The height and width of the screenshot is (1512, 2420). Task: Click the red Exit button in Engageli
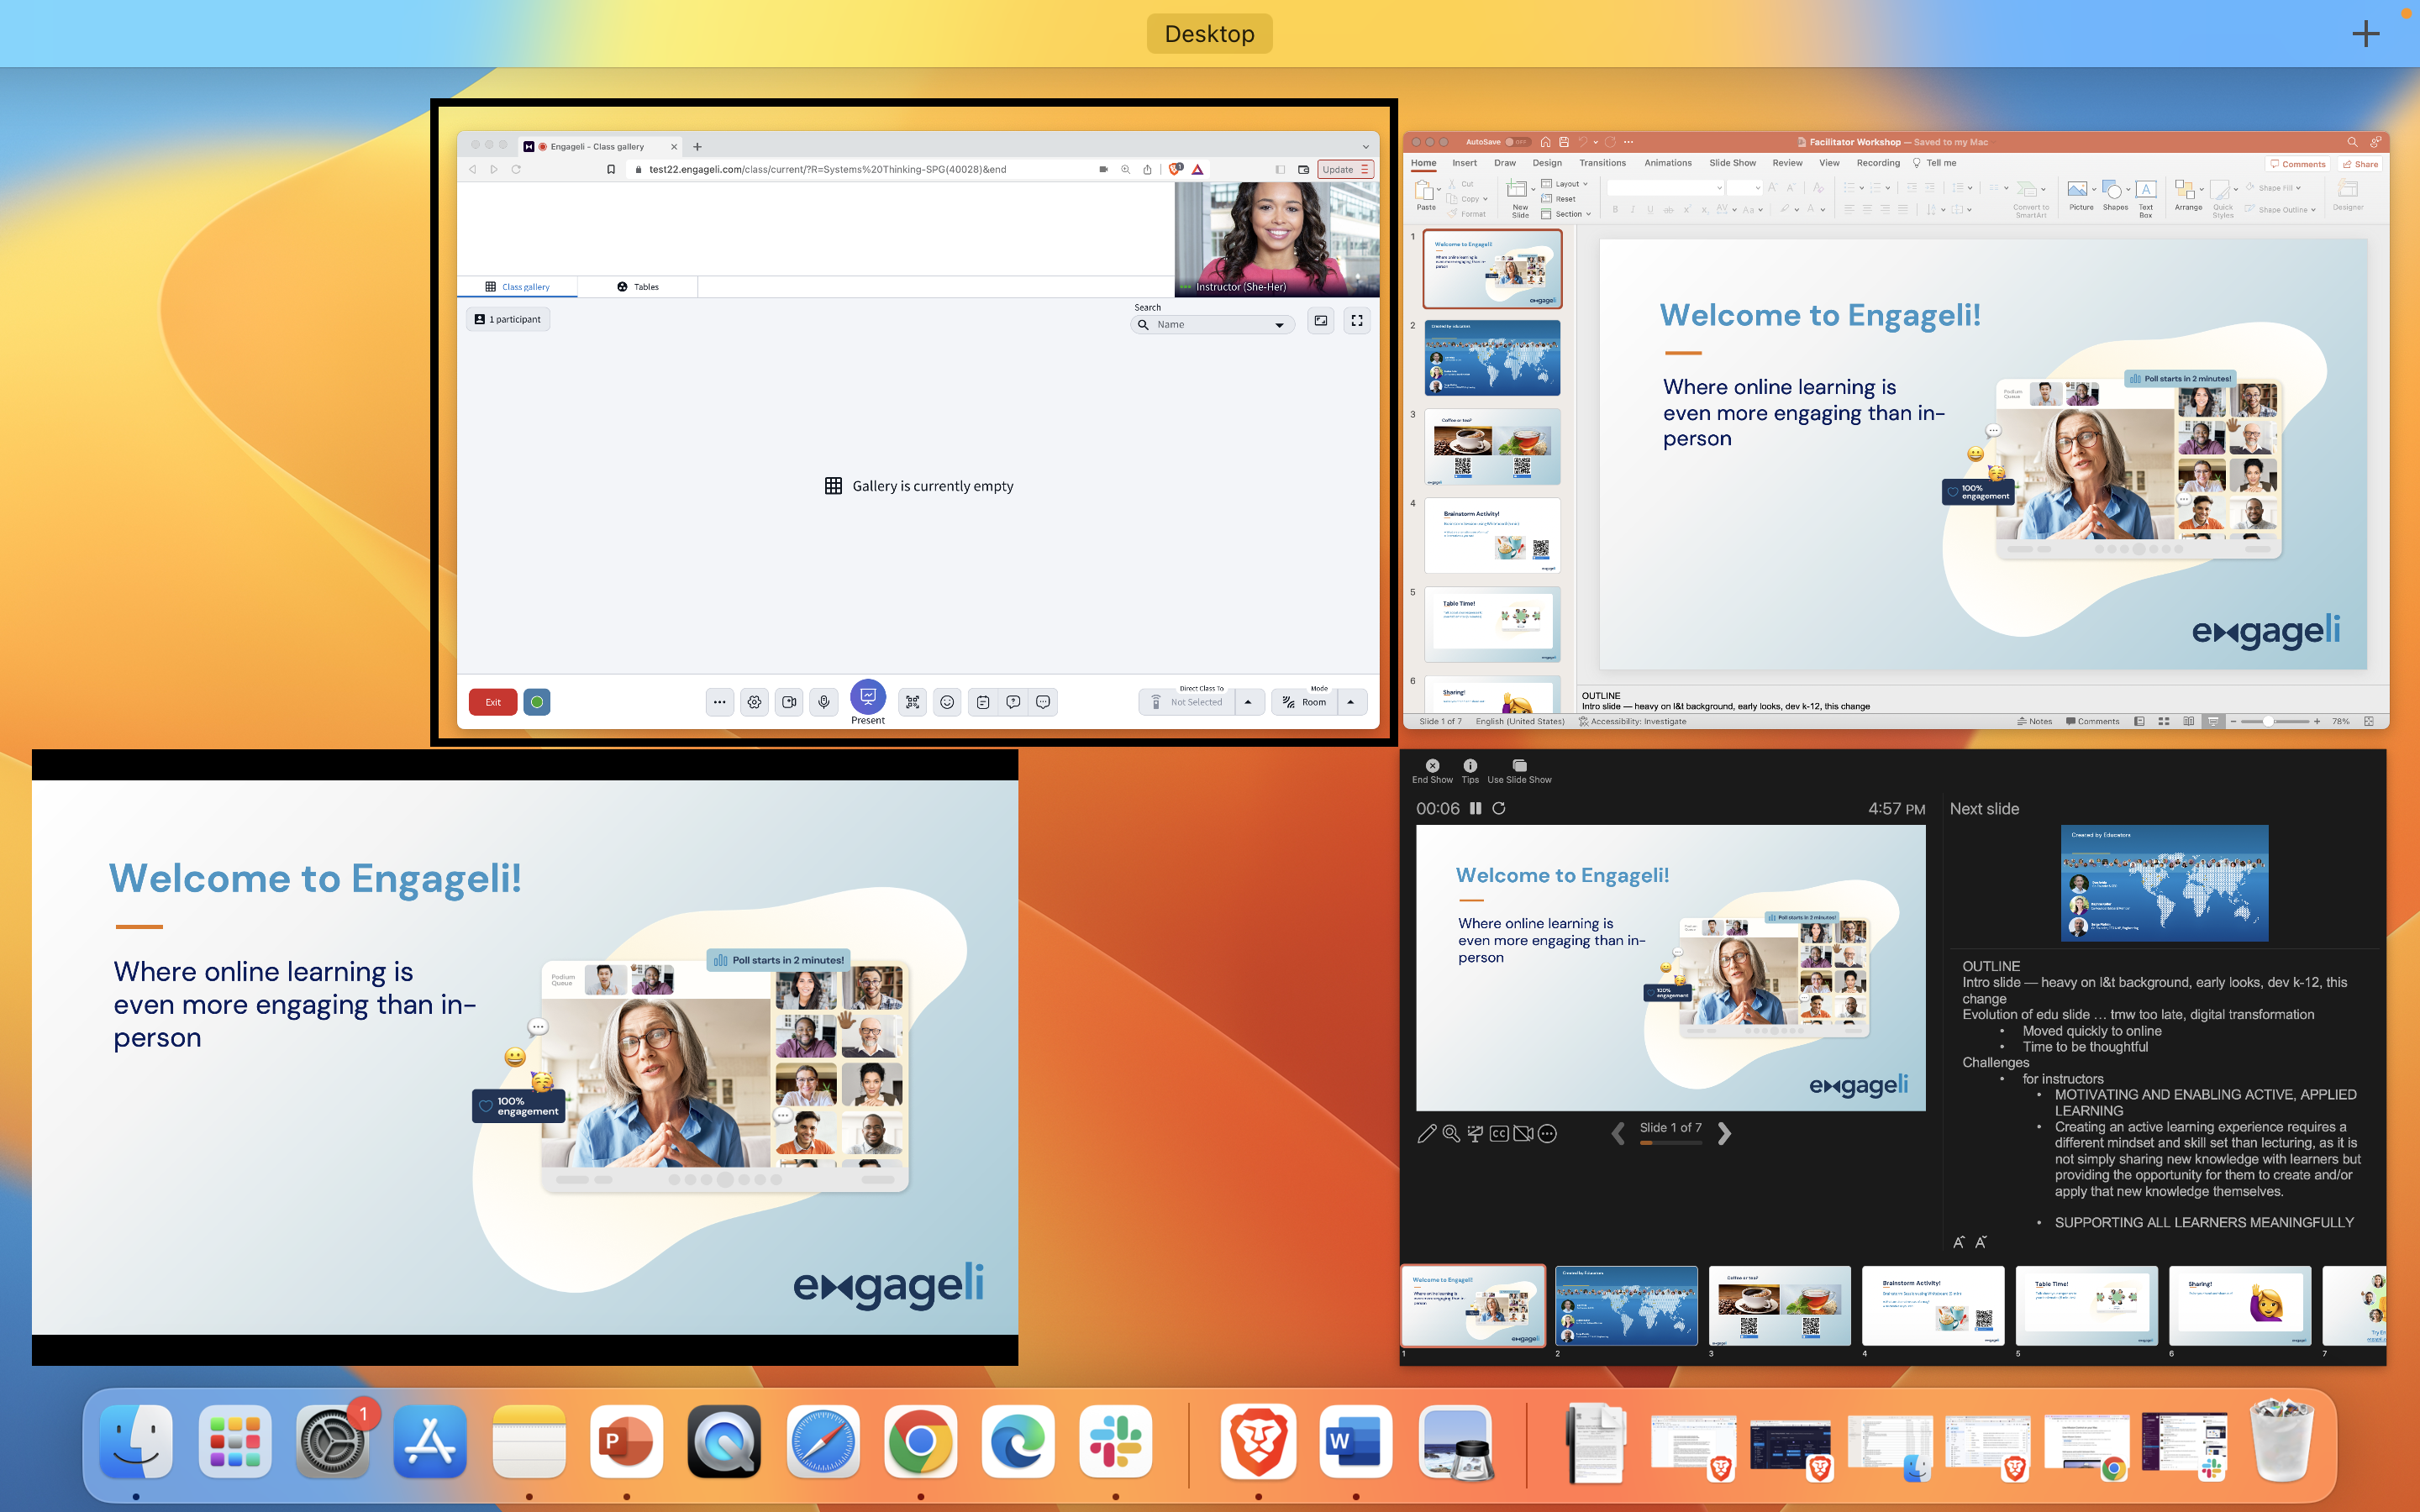coord(493,702)
